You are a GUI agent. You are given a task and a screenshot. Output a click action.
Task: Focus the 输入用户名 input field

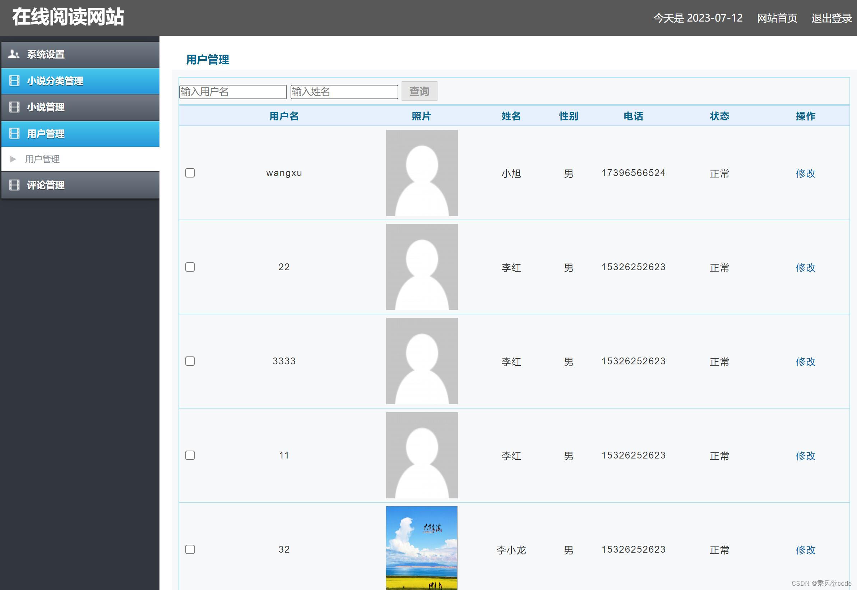pos(233,92)
